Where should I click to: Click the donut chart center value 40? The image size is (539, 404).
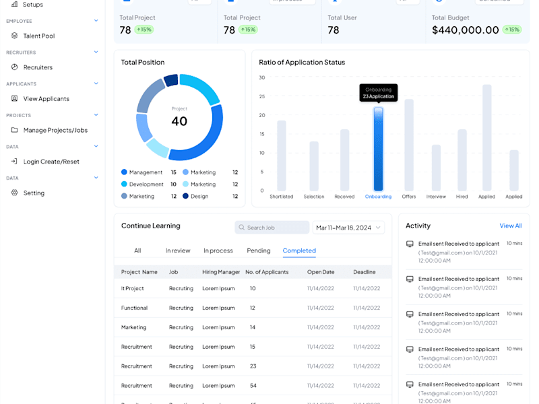(179, 121)
